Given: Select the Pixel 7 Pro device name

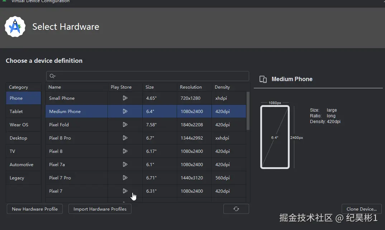Looking at the screenshot, I should tap(60, 178).
